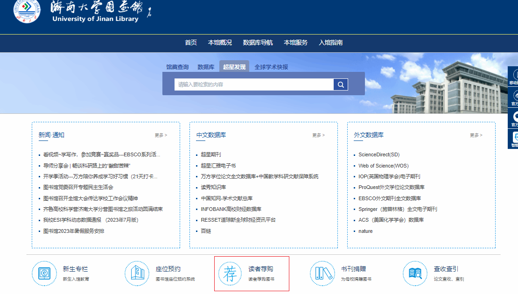Select the 全球学术快报 search tab

coord(271,67)
